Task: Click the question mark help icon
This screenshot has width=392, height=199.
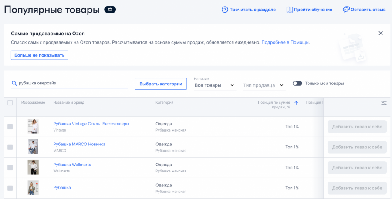Action: (x=225, y=10)
